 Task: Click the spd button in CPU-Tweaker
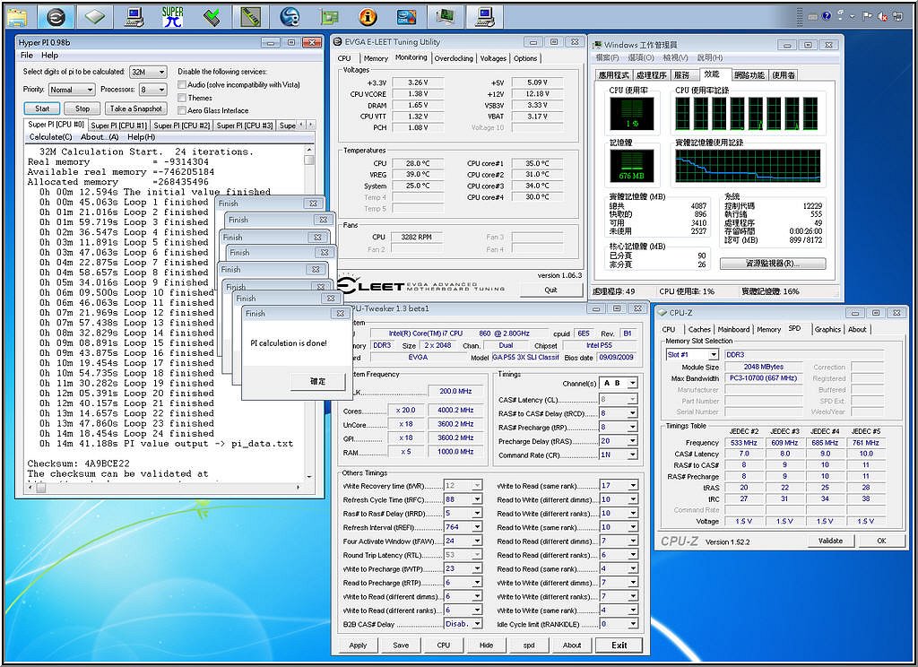click(529, 645)
